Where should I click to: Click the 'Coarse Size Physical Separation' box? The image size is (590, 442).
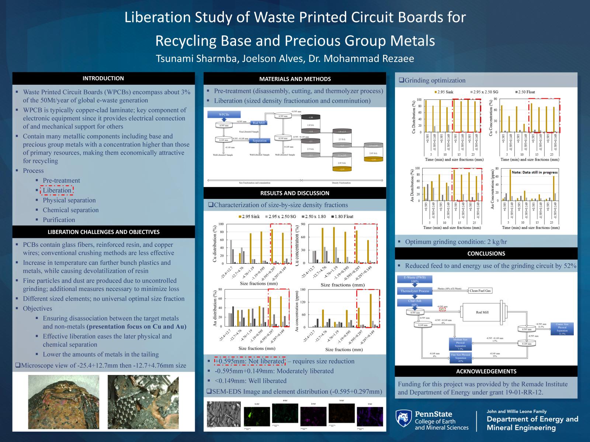(562, 329)
